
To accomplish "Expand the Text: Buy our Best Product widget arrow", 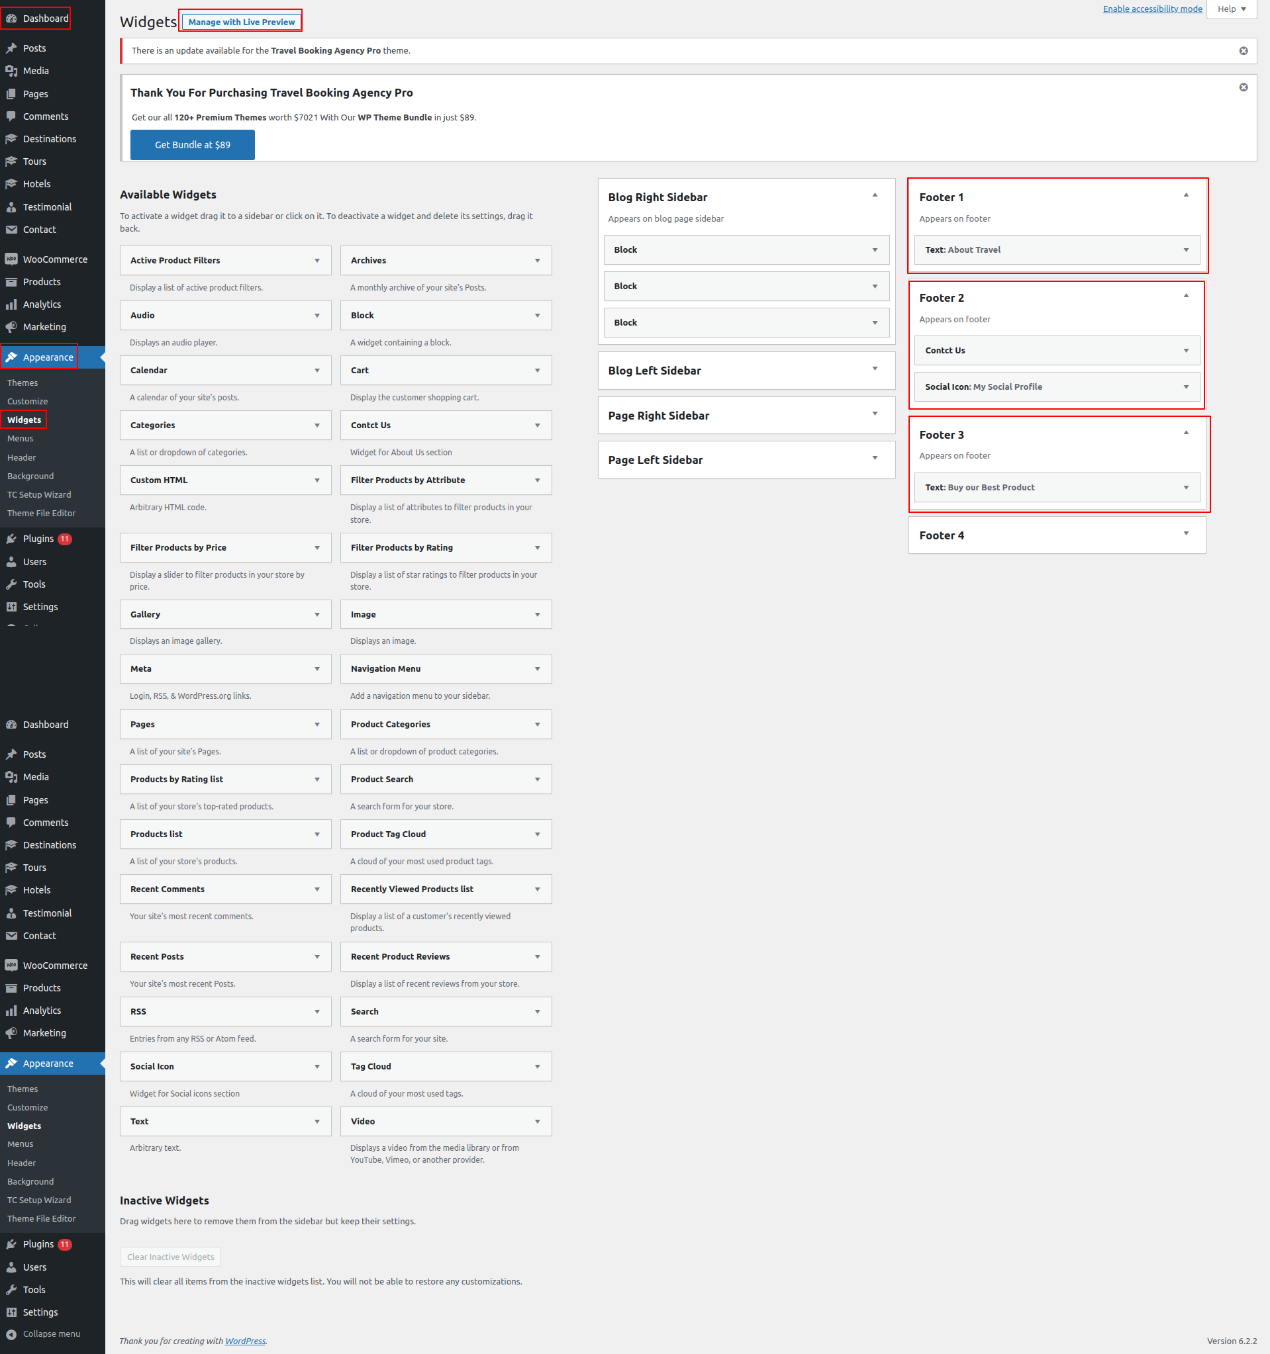I will coord(1186,488).
